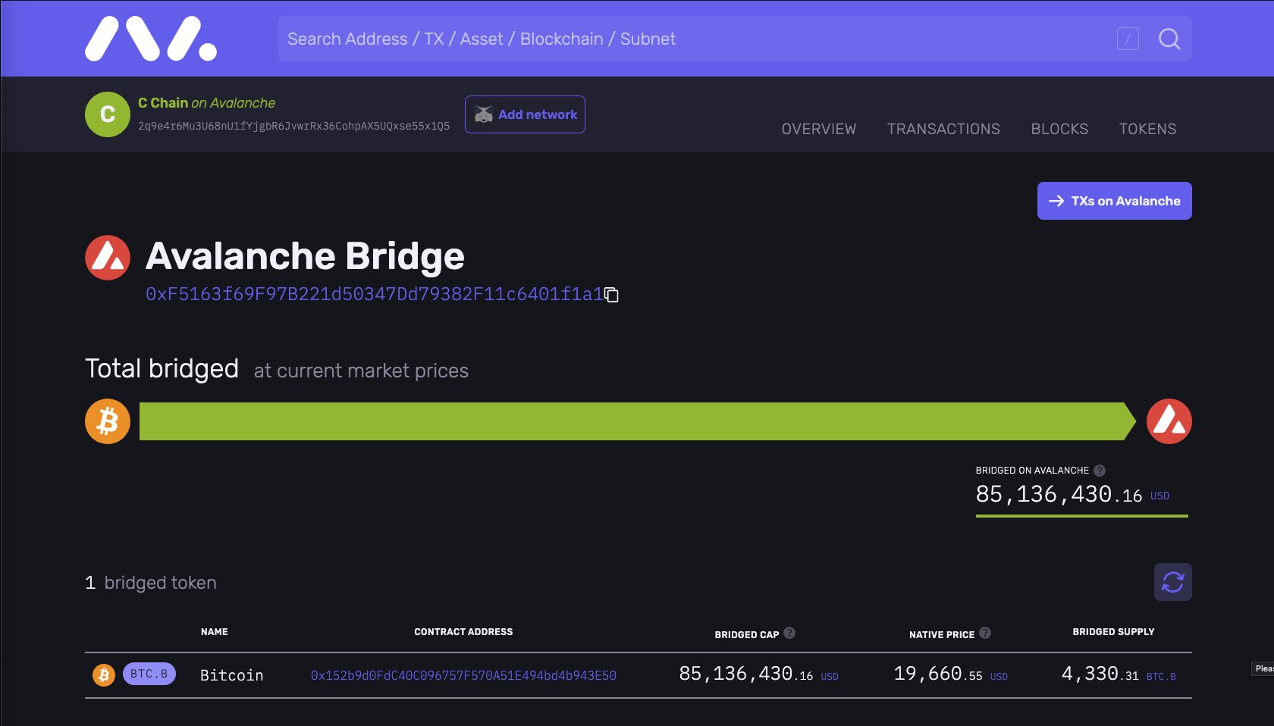Viewport: 1274px width, 726px height.
Task: Click the explorer logo in the top bar
Action: [x=149, y=38]
